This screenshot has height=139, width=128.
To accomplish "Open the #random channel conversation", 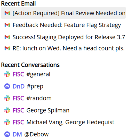I will point(39,98).
